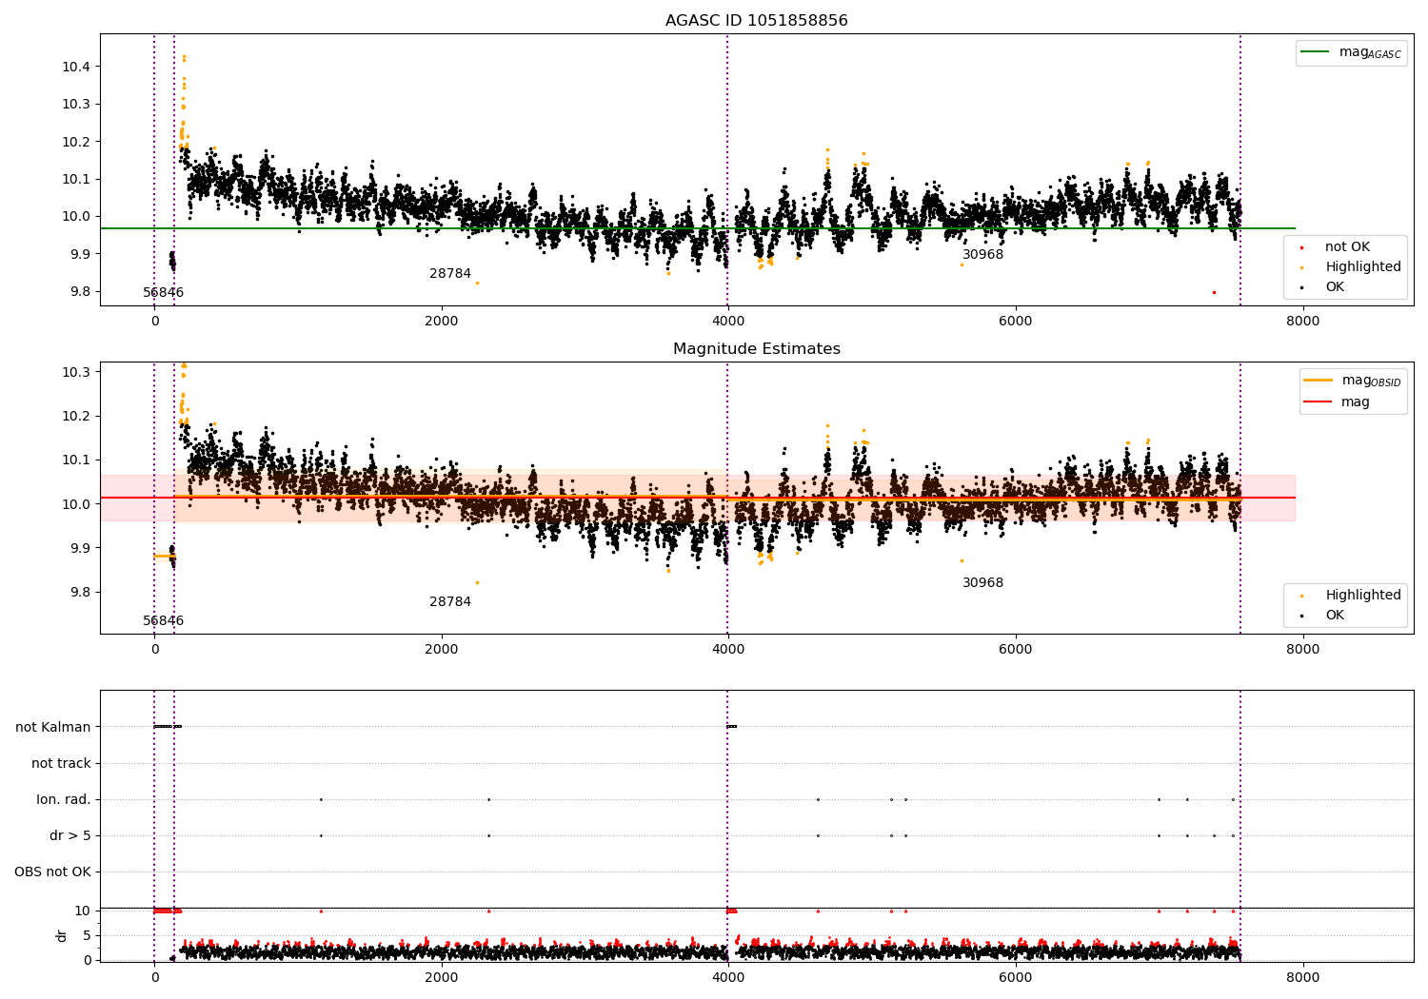Click the 9.8 y-axis tick in Magnitude Estimates plot
This screenshot has width=1428, height=999.
(80, 593)
